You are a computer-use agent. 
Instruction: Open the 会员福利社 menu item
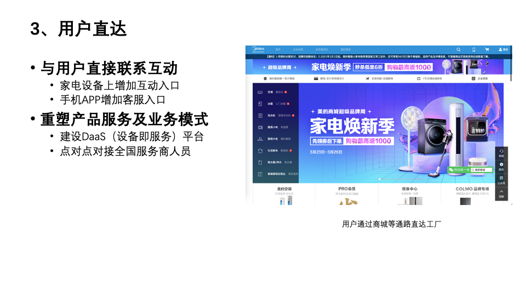pos(322,49)
